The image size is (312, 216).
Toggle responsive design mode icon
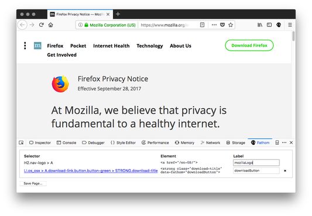[277, 142]
